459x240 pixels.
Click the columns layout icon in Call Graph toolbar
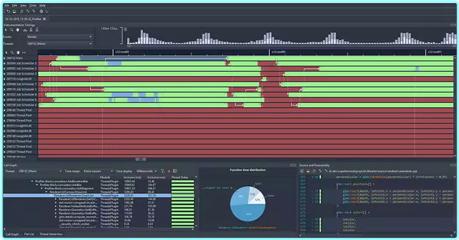(x=175, y=171)
